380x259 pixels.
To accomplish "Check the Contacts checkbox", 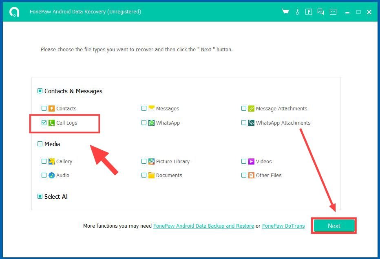I will point(44,108).
